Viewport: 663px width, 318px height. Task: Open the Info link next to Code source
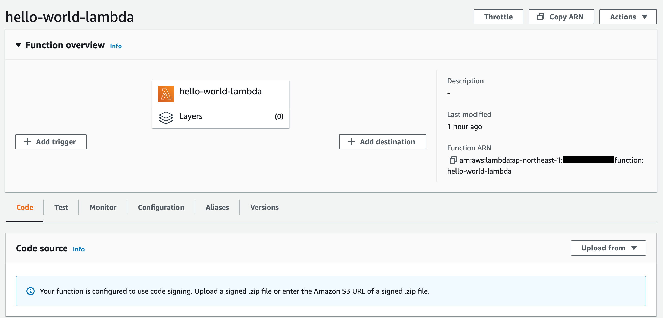(x=78, y=249)
